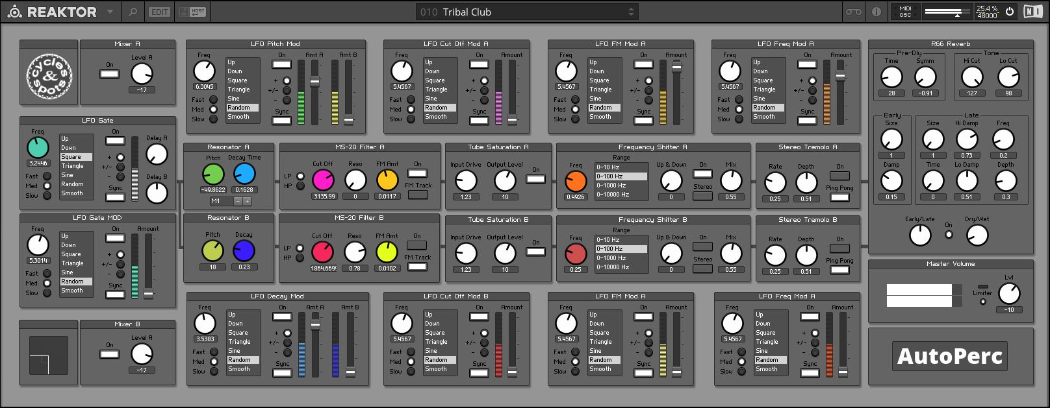Click the cycles & spots logo
The image size is (1050, 408).
click(49, 77)
